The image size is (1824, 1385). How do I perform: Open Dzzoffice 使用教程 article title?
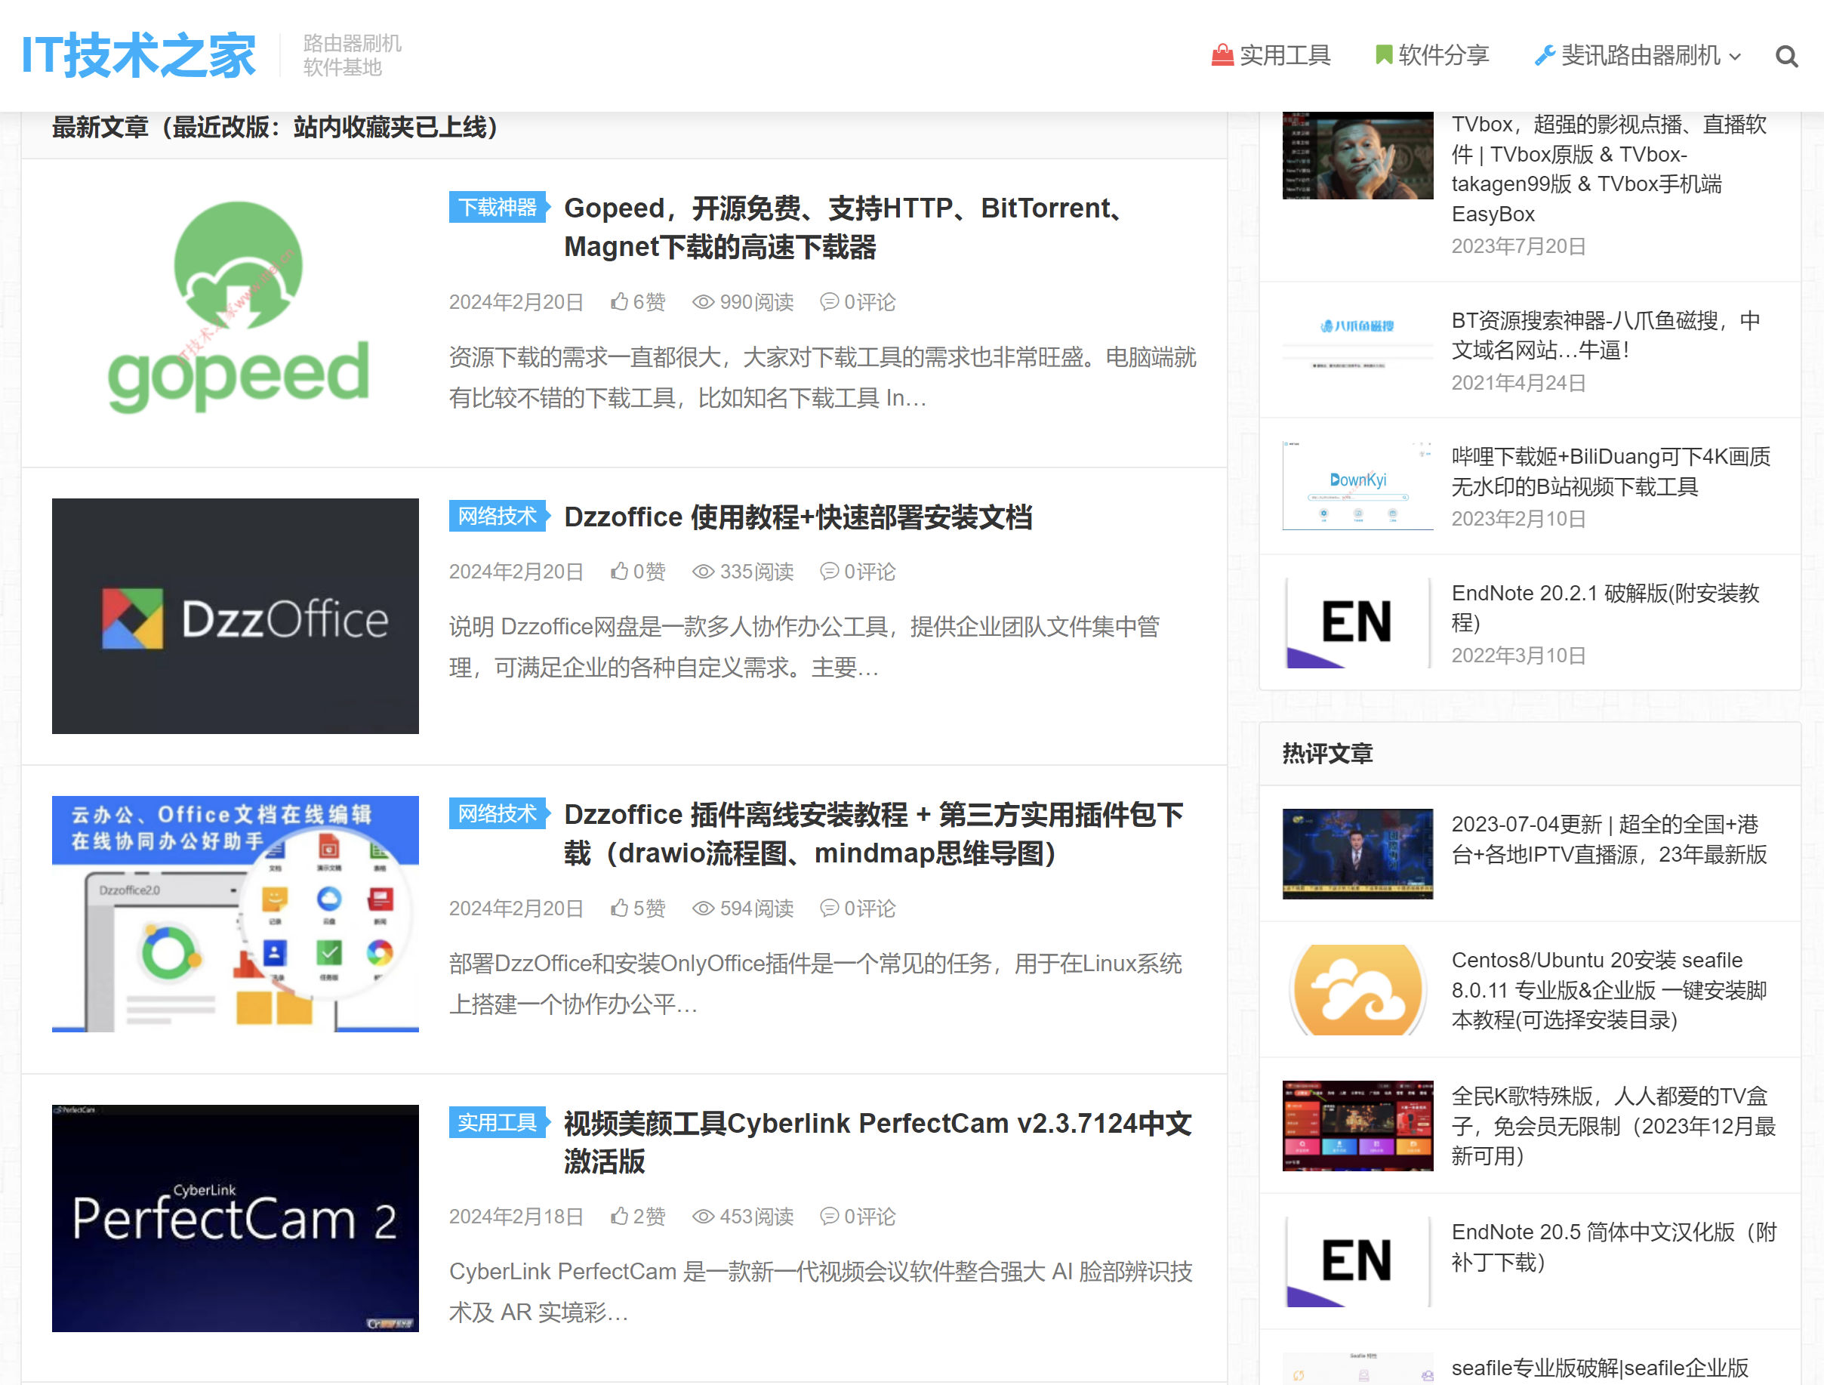tap(797, 517)
